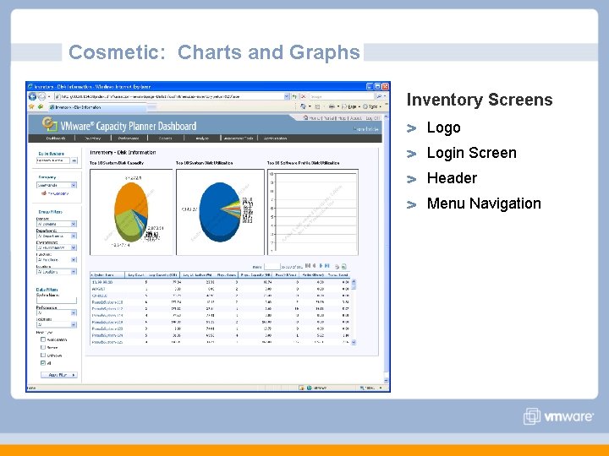This screenshot has width=609, height=456.
Task: Click the Add to Favorites icon
Action: pyautogui.click(x=40, y=106)
